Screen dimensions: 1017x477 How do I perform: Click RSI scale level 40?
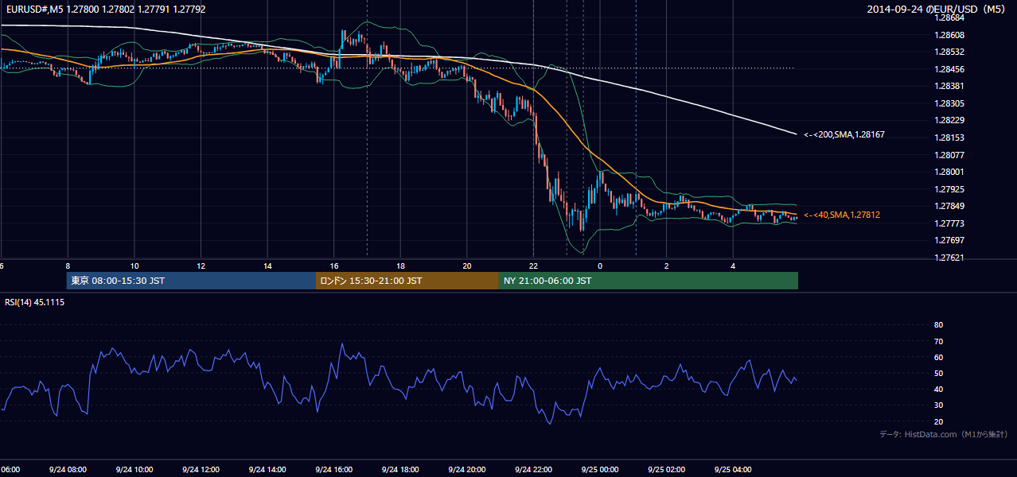pos(938,389)
